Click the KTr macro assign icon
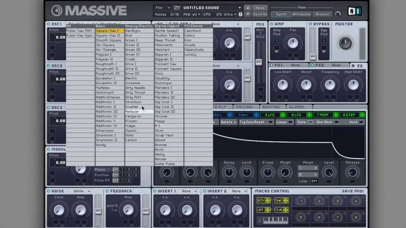The image size is (406, 228). coord(268,200)
